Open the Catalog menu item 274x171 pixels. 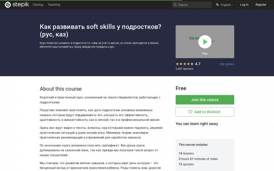coord(38,5)
